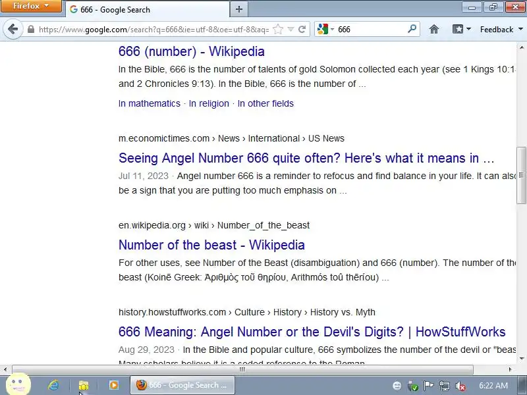Reload the page with the refresh icon
The height and width of the screenshot is (395, 527).
(x=302, y=29)
